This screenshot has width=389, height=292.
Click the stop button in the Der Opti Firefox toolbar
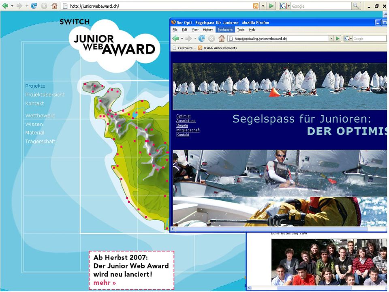pos(212,39)
